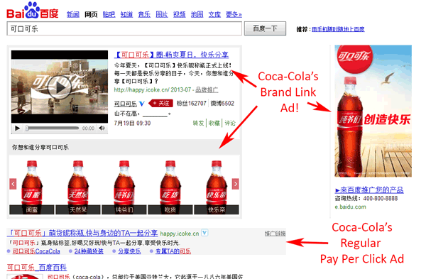Follow the account with the red 关注 button
The image size is (426, 279).
coord(161,103)
